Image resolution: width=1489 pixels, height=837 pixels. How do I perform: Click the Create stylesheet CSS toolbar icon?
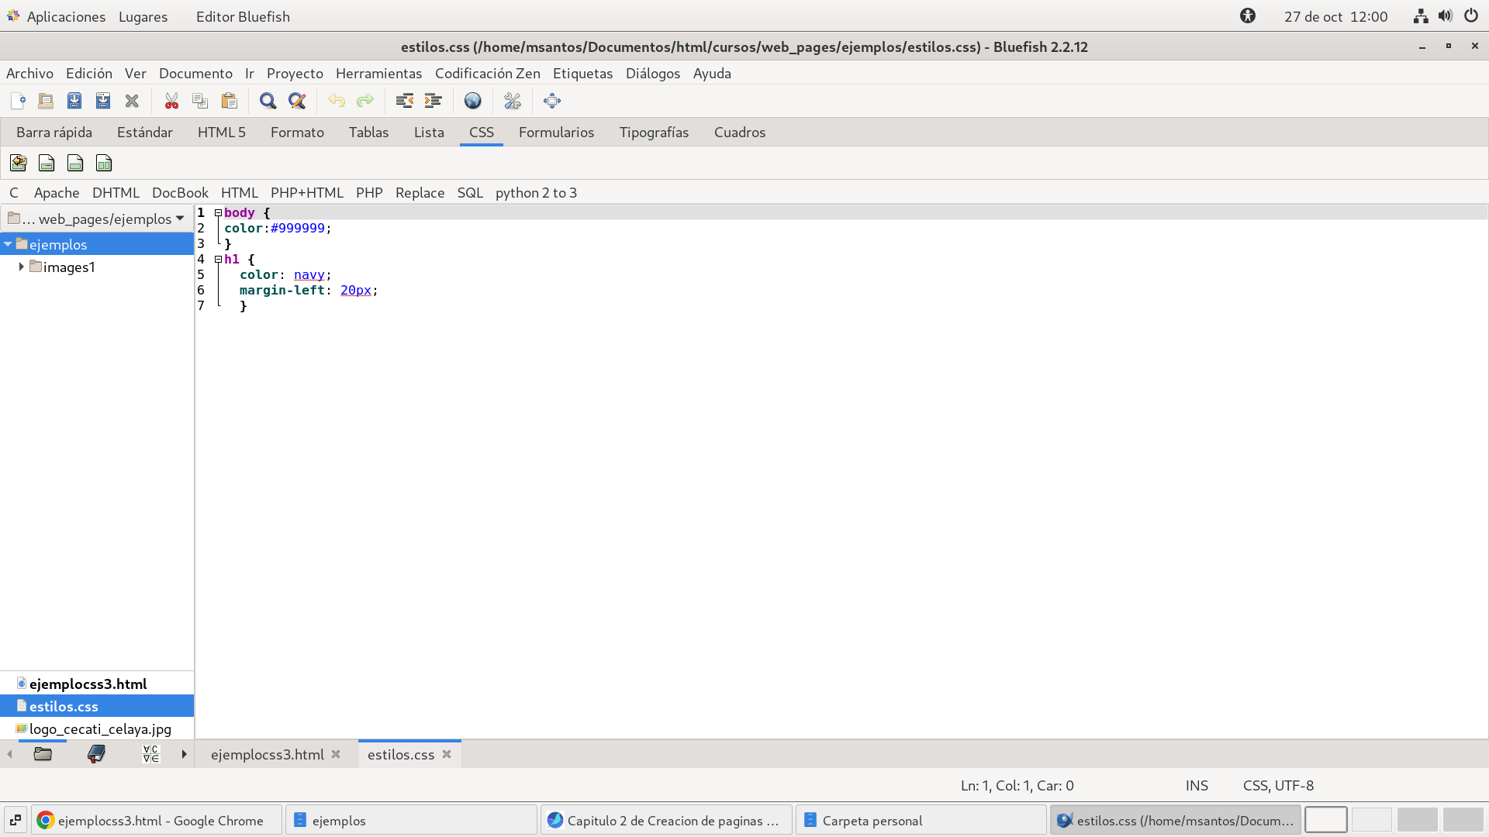(19, 163)
